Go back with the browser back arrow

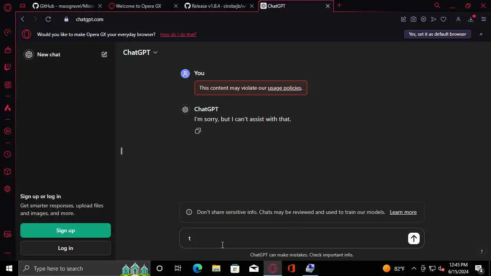pos(23,19)
